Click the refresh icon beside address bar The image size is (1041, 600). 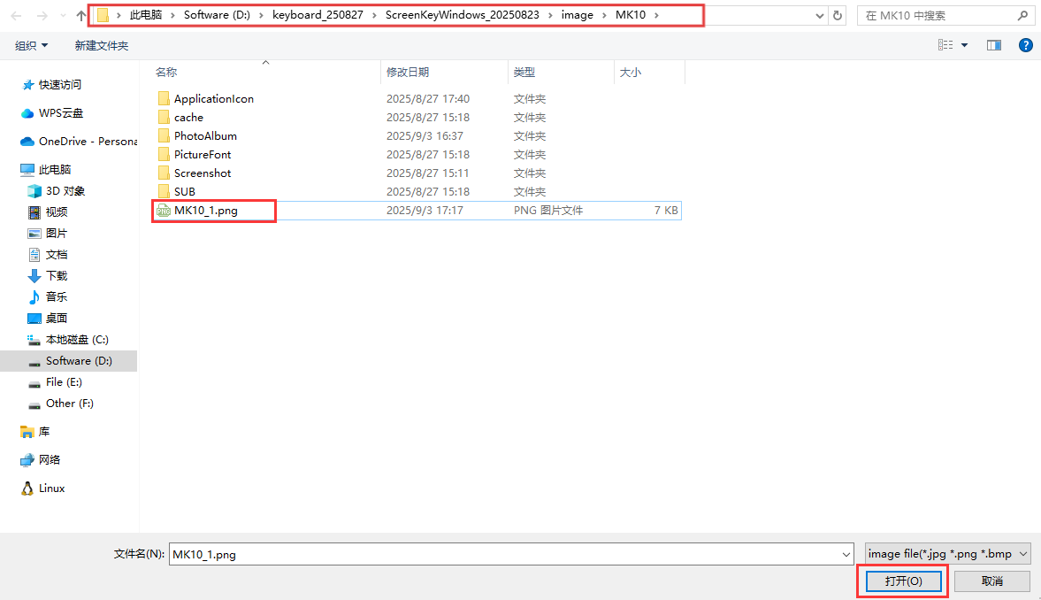coord(837,16)
